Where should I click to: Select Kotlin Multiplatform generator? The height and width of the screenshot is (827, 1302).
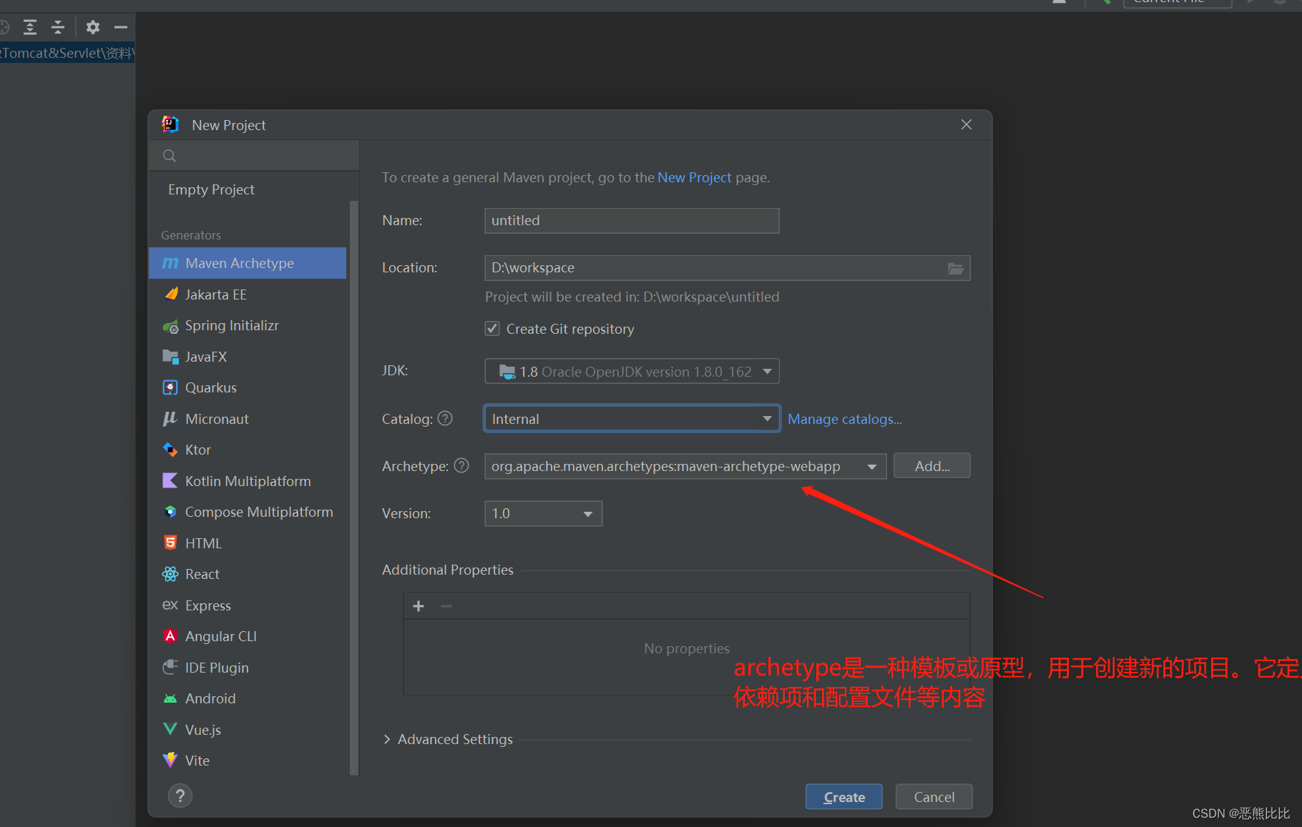click(x=248, y=481)
